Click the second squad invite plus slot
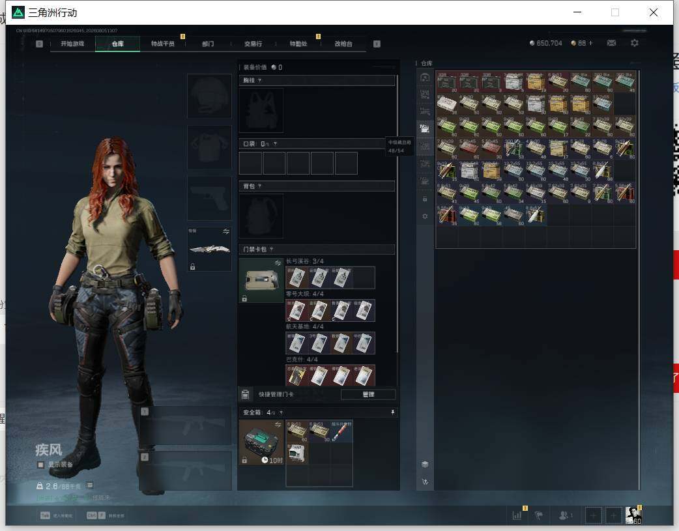The width and height of the screenshot is (679, 531). (613, 515)
